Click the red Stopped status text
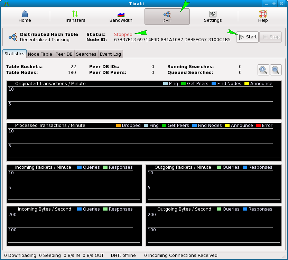The width and height of the screenshot is (288, 260). tap(123, 35)
